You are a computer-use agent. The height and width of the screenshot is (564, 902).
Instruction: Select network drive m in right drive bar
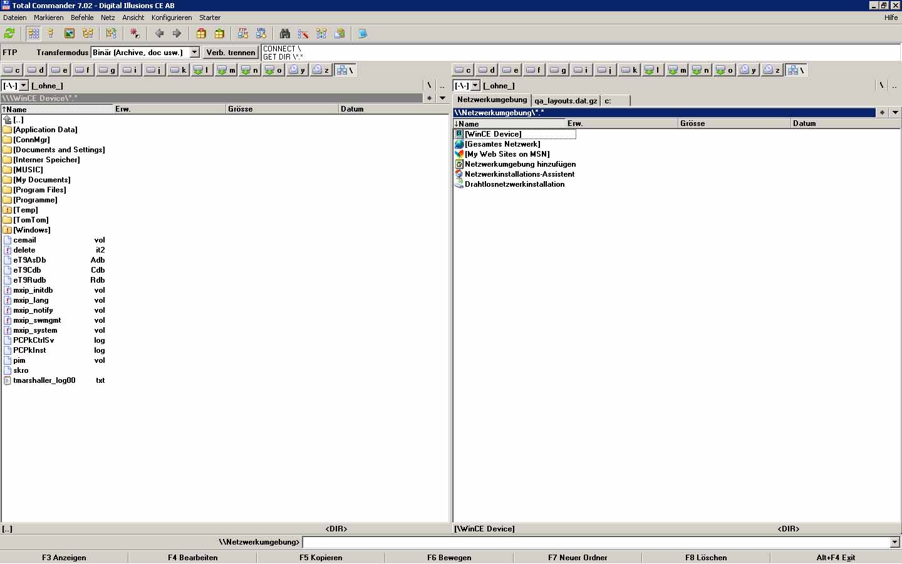pos(677,70)
